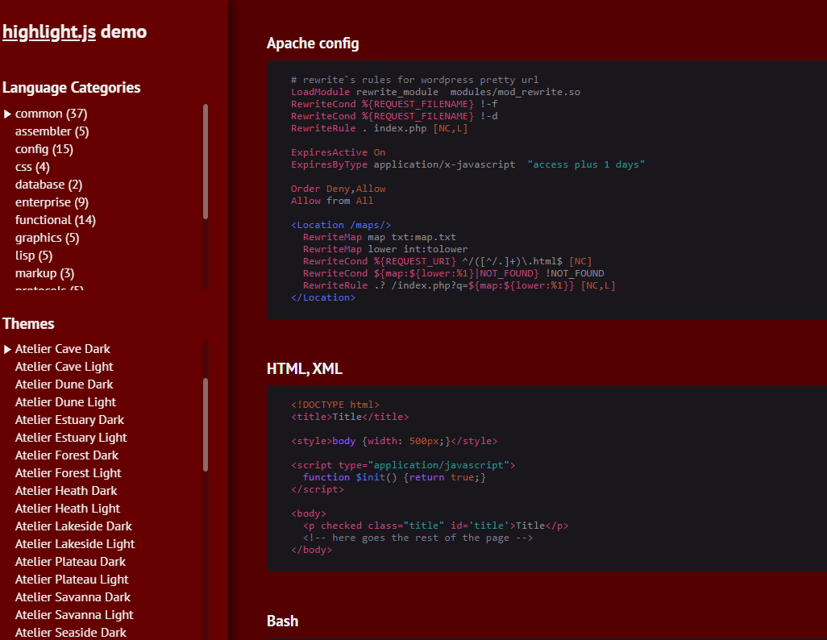Click the Language Categories scrollbar thumb
827x640 pixels.
[x=206, y=161]
